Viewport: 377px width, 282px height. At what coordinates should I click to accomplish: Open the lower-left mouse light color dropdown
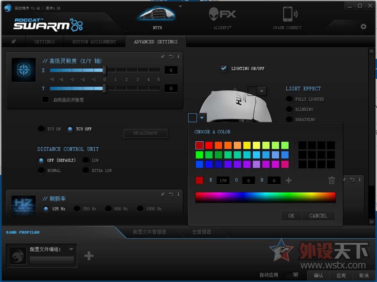pyautogui.click(x=202, y=118)
